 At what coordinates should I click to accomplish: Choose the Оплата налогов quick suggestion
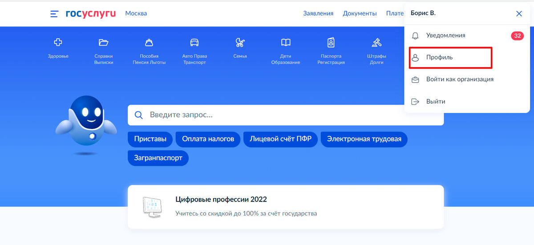tap(208, 139)
